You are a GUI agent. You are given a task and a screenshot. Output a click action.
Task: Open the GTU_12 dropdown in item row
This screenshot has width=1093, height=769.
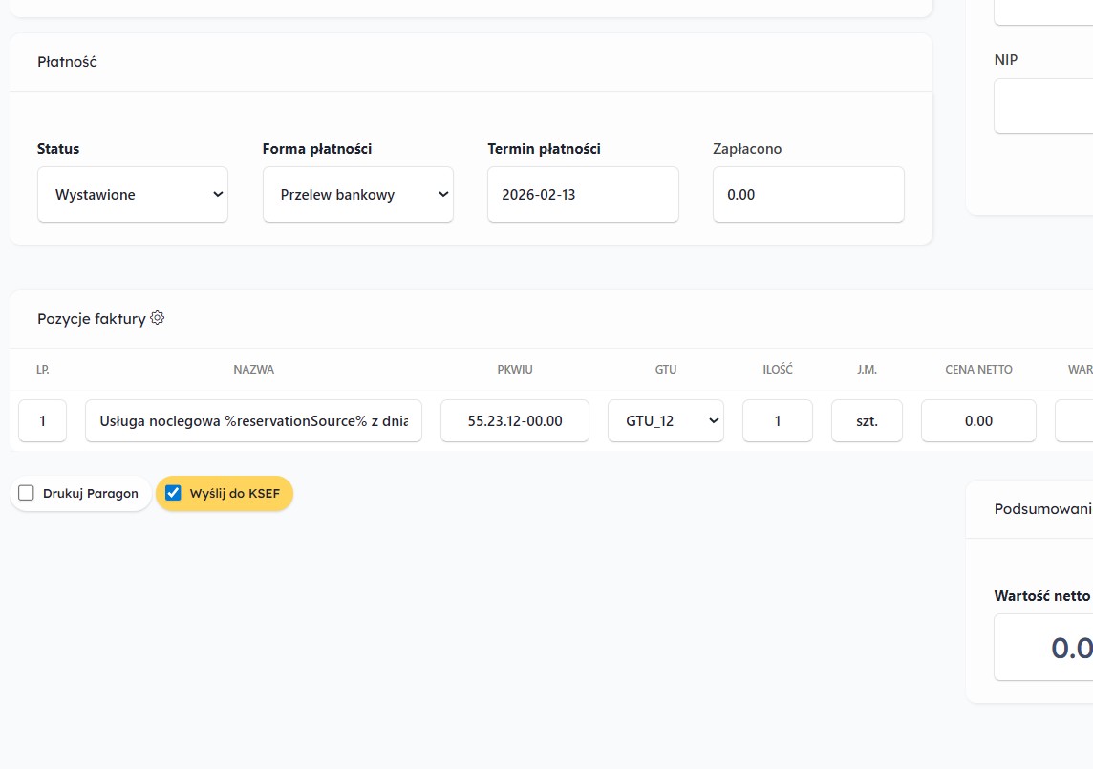666,420
